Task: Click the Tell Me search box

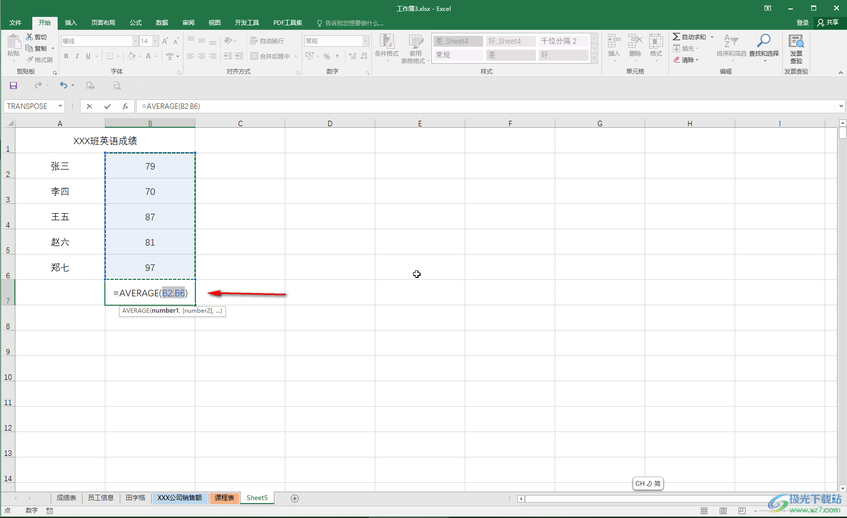Action: tap(350, 23)
